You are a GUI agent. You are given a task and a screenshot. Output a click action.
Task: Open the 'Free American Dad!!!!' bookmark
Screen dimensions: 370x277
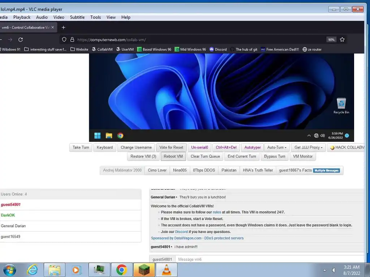pyautogui.click(x=280, y=49)
